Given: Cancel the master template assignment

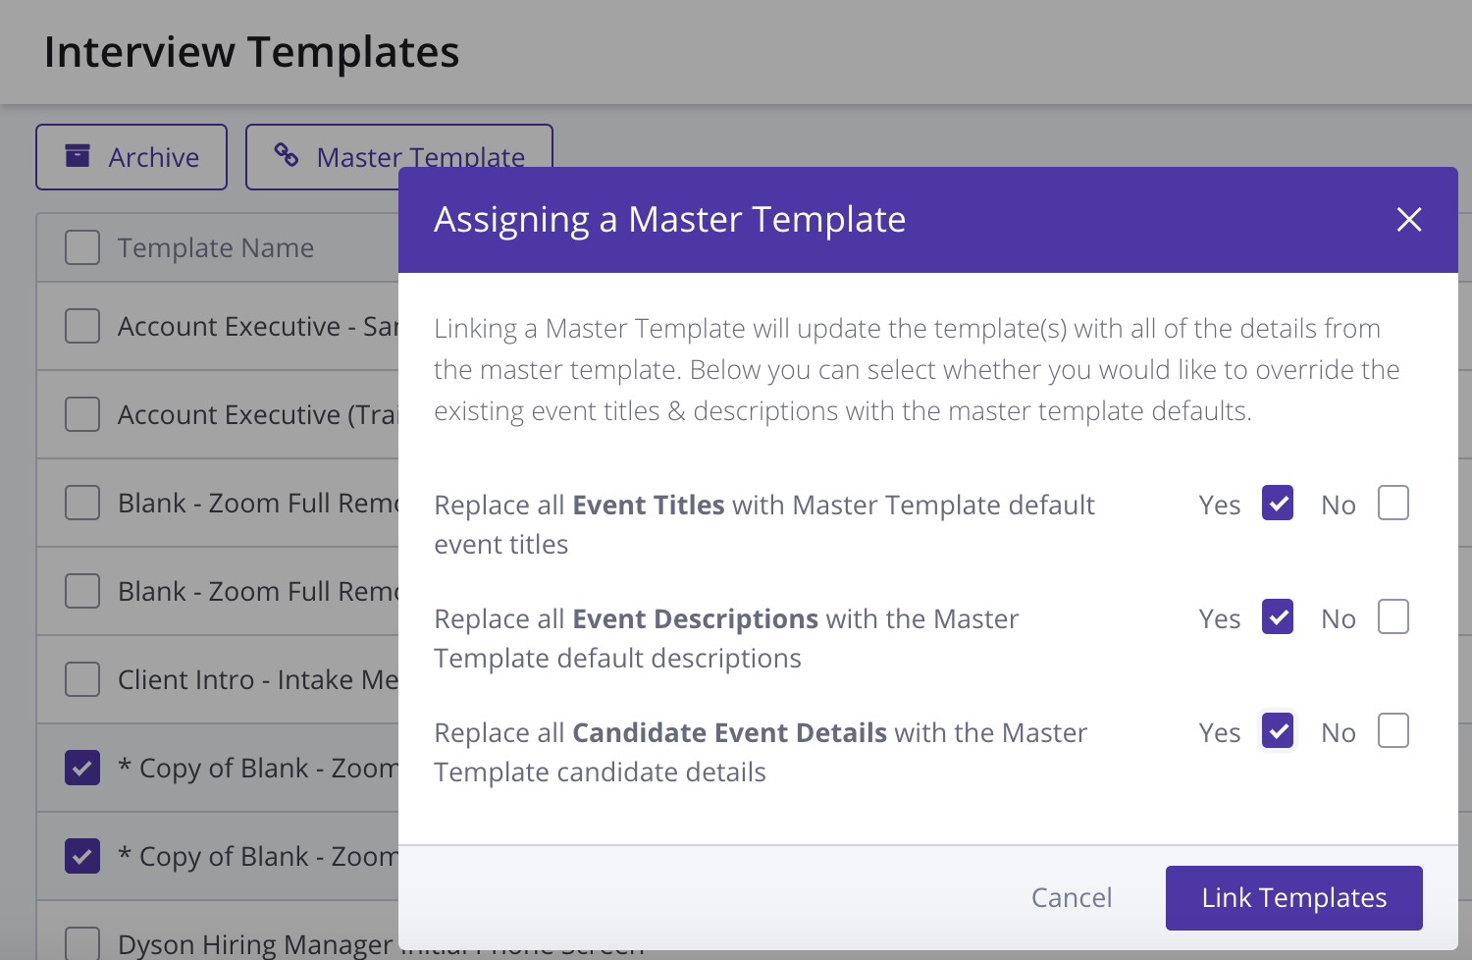Looking at the screenshot, I should click(1071, 897).
